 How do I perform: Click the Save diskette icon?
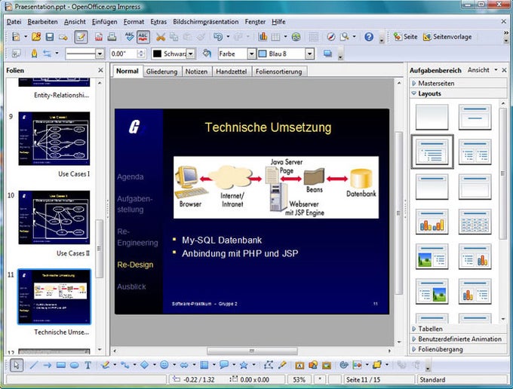click(x=49, y=37)
